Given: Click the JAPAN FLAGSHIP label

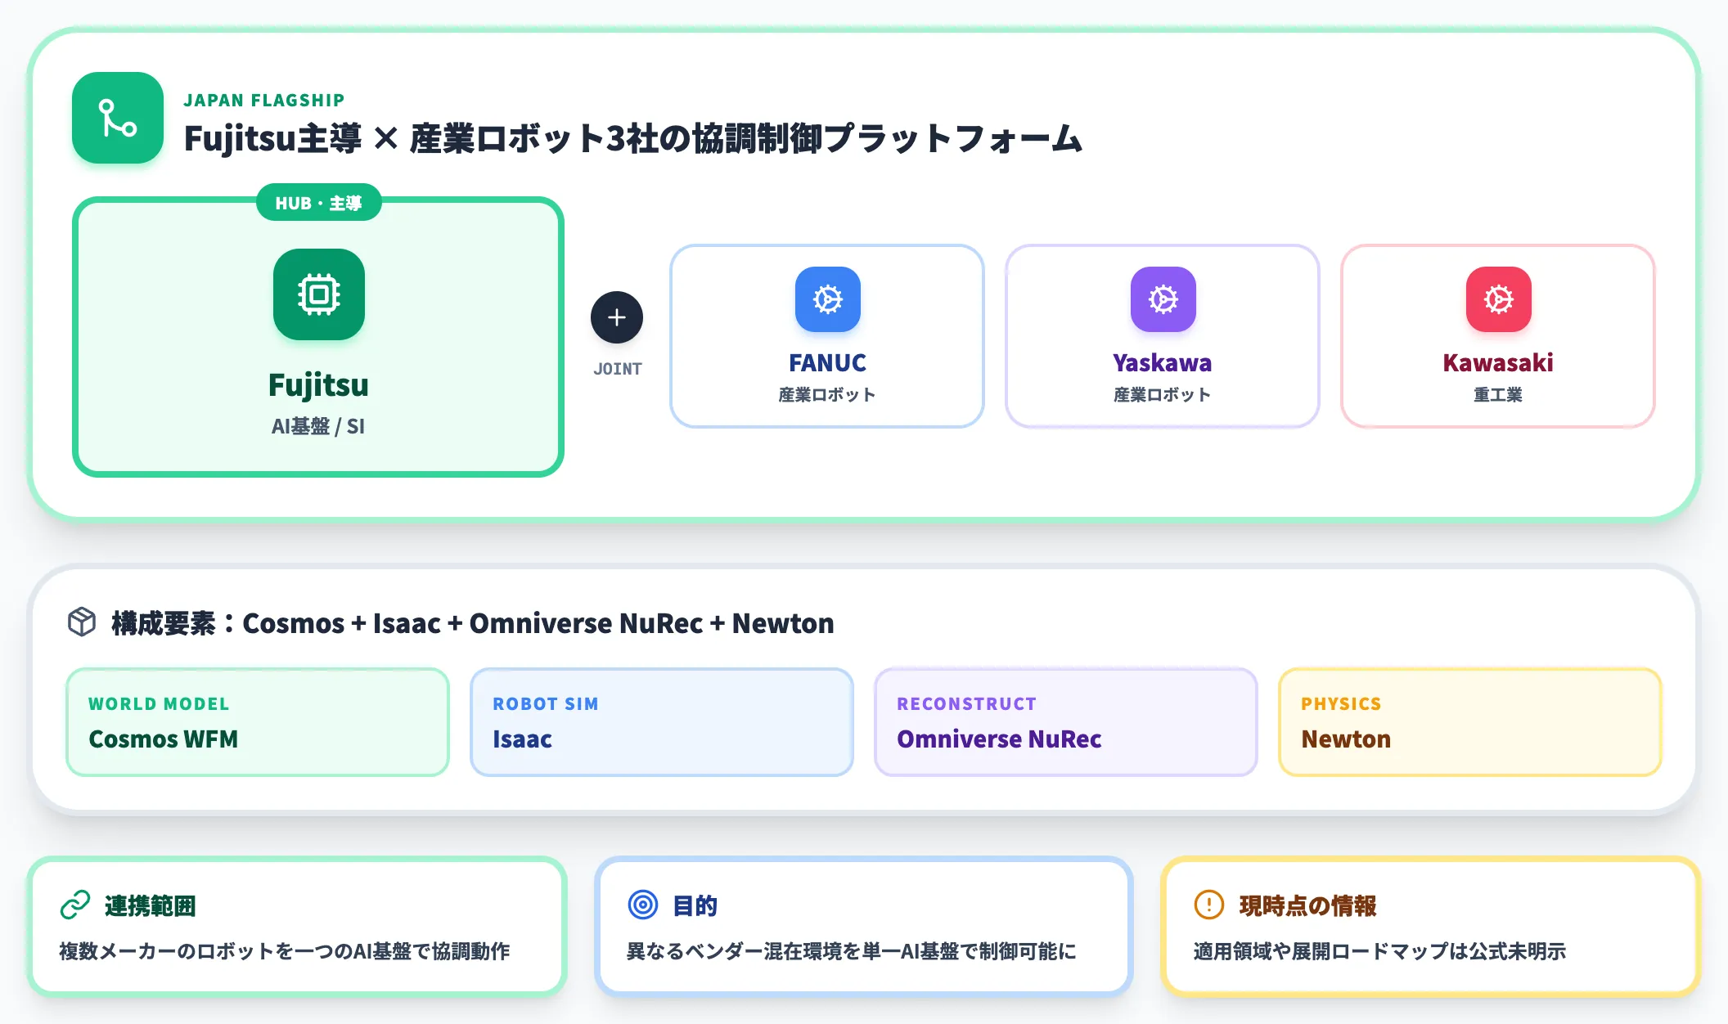Looking at the screenshot, I should (264, 100).
